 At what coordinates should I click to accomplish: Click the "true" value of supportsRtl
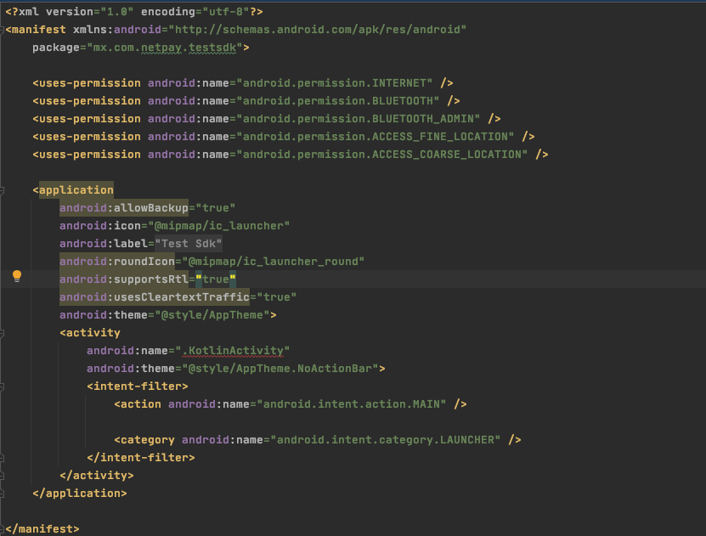(216, 279)
